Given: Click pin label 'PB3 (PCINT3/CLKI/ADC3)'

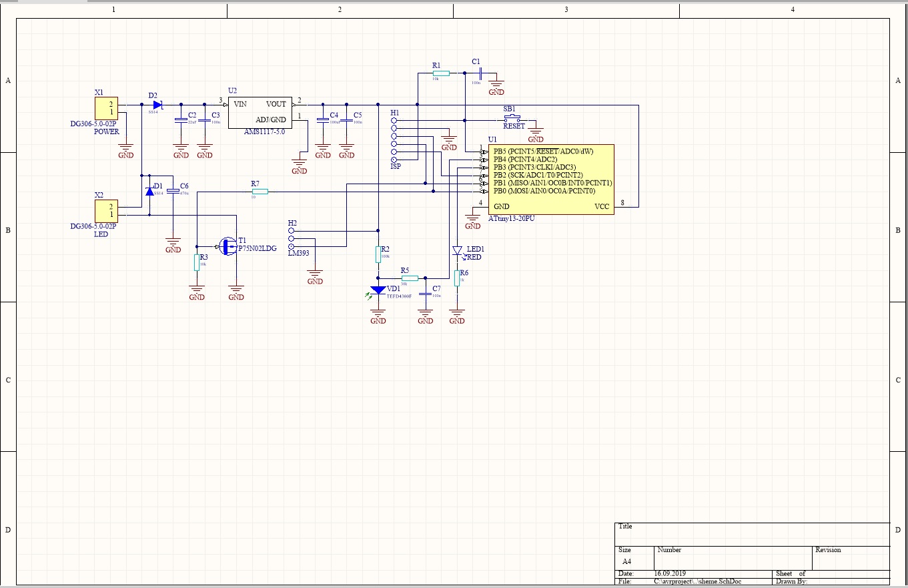Looking at the screenshot, I should [534, 168].
